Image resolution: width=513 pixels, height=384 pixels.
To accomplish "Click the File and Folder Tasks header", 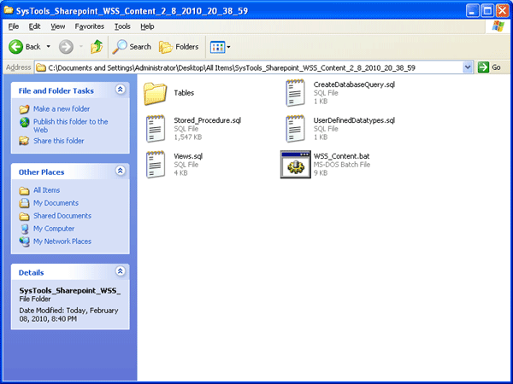I will pyautogui.click(x=56, y=90).
